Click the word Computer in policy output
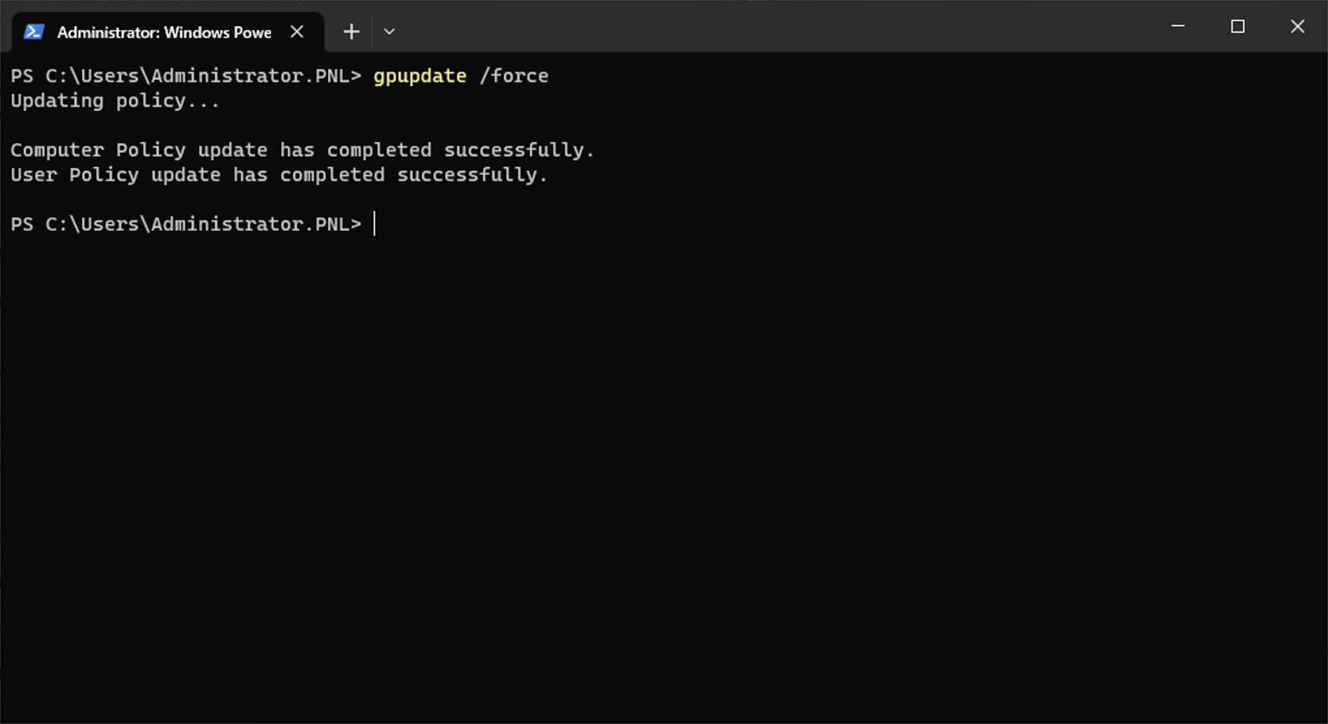Viewport: 1328px width, 724px height. point(57,150)
